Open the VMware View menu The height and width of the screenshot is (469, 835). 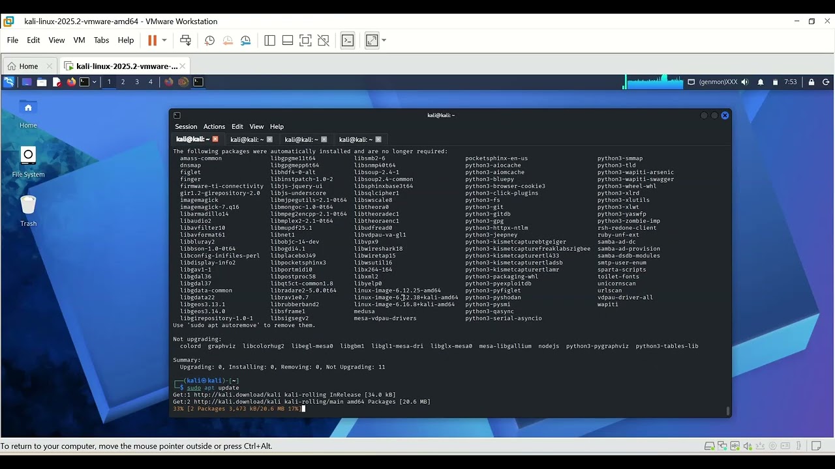(x=57, y=40)
